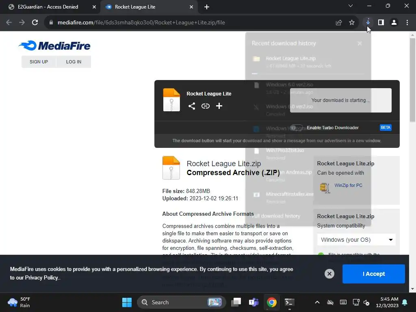Open the clock showing 5:45 AM

(387, 302)
